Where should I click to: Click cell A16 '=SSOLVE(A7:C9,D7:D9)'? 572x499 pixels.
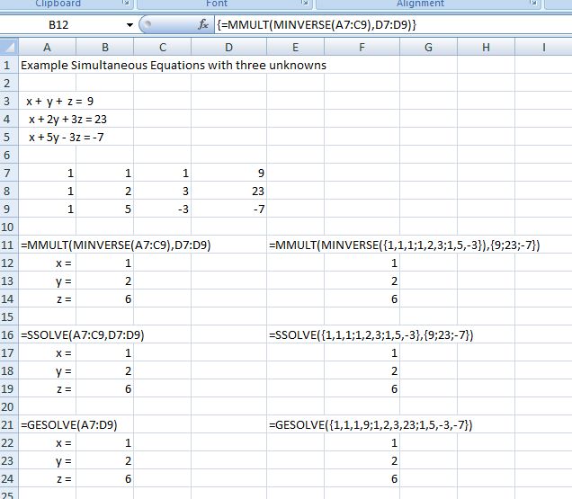[x=83, y=334]
